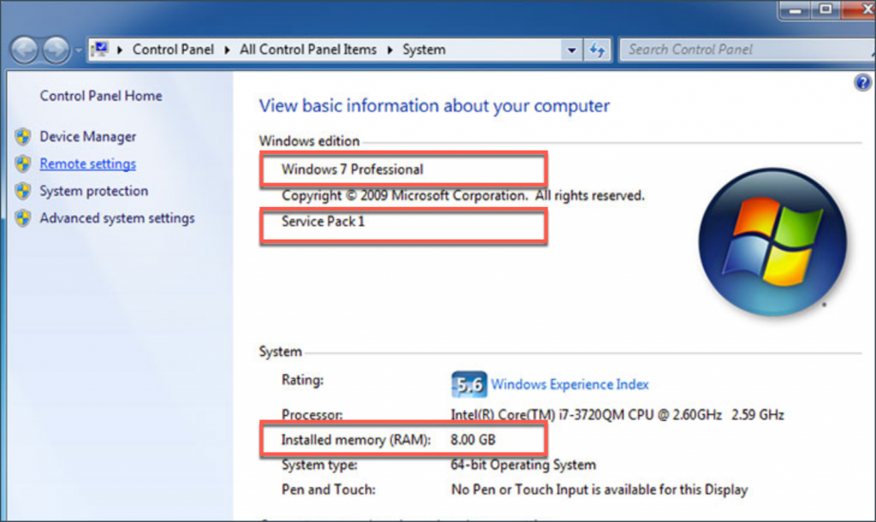Click the small System icon in the address bar
876x522 pixels.
click(102, 49)
